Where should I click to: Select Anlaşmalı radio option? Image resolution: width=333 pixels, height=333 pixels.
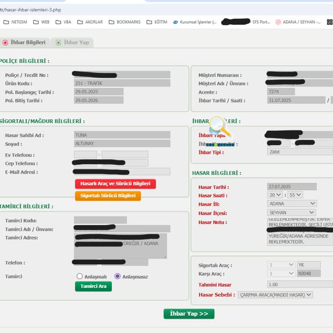[x=79, y=276]
